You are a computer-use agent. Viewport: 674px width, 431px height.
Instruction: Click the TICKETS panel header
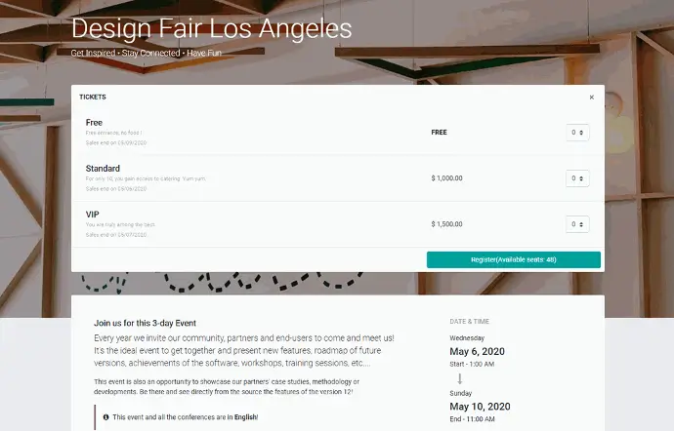click(x=93, y=98)
